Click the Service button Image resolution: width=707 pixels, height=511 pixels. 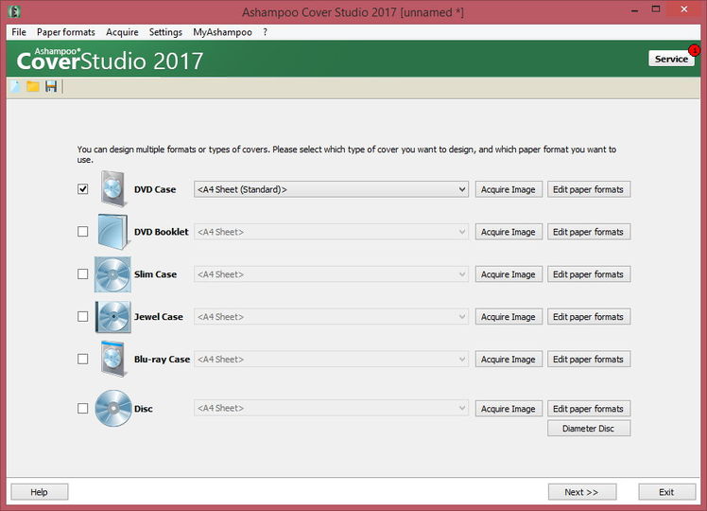671,59
